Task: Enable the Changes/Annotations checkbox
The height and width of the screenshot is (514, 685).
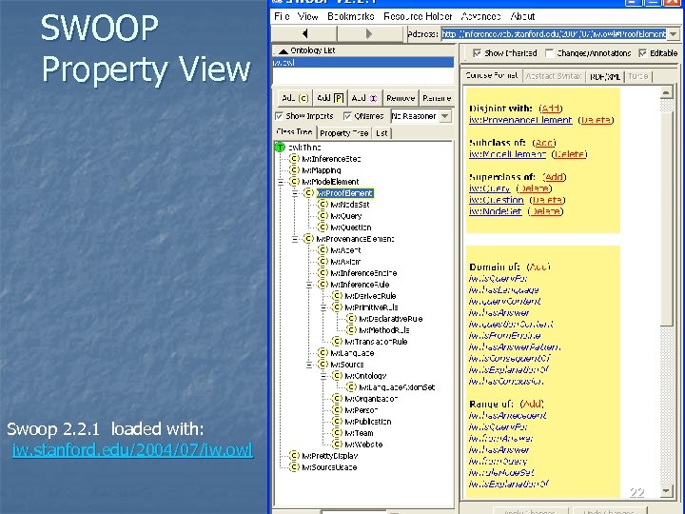Action: 549,53
